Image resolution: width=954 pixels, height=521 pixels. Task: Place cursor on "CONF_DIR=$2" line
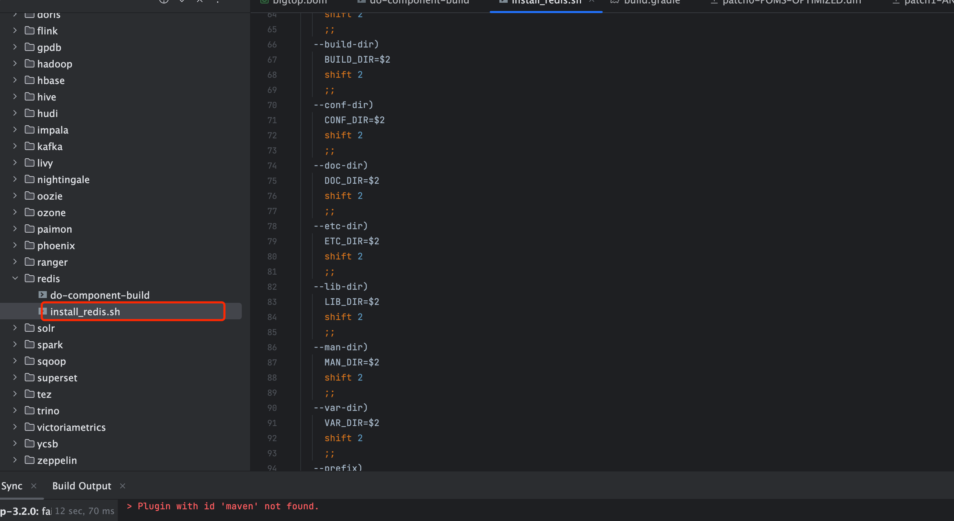[354, 120]
